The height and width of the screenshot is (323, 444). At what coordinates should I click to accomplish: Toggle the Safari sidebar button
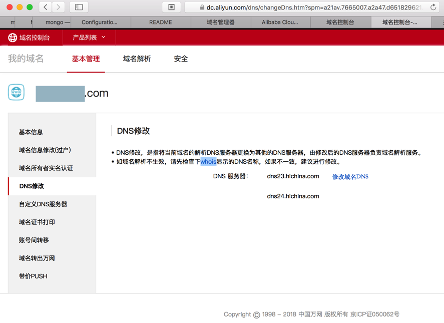tap(79, 7)
